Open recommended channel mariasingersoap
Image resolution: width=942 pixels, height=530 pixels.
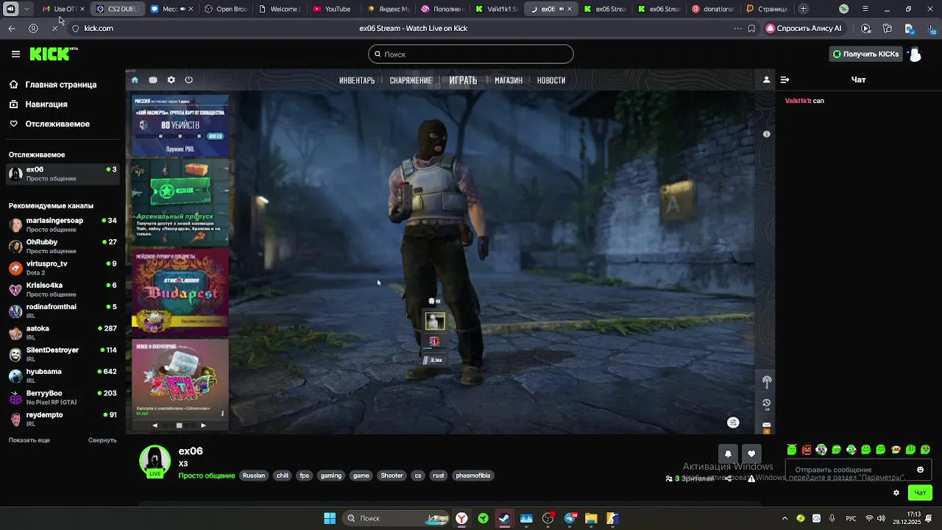tap(63, 225)
